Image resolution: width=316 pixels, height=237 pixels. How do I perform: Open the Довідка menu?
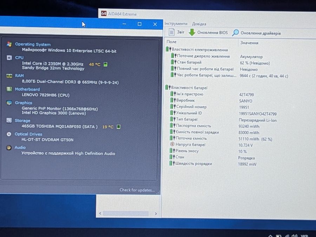click(x=199, y=24)
